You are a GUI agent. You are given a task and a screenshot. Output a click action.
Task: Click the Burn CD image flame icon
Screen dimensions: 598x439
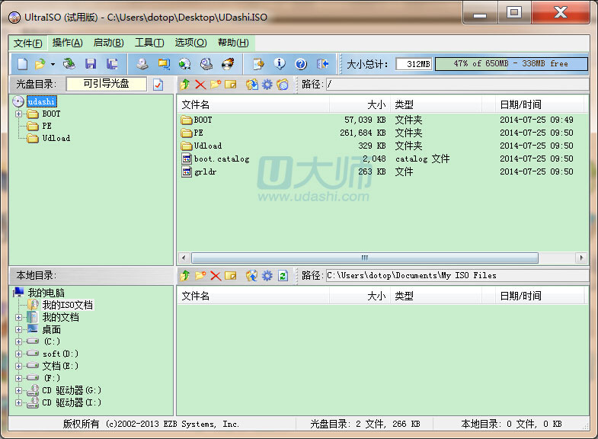click(x=228, y=64)
